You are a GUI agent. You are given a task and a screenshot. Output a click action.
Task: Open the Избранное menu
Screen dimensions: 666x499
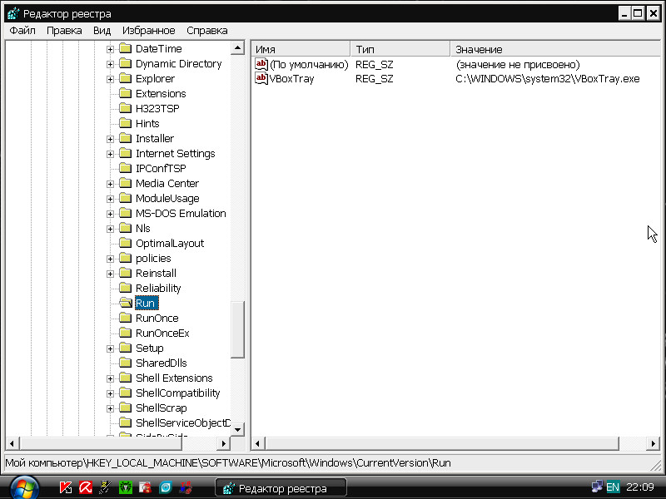(149, 31)
